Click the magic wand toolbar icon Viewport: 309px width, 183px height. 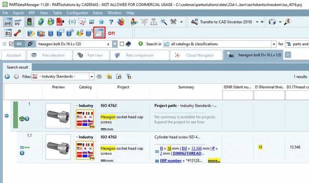point(164,22)
